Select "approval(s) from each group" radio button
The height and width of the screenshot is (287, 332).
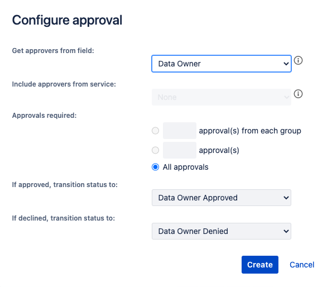click(x=155, y=131)
